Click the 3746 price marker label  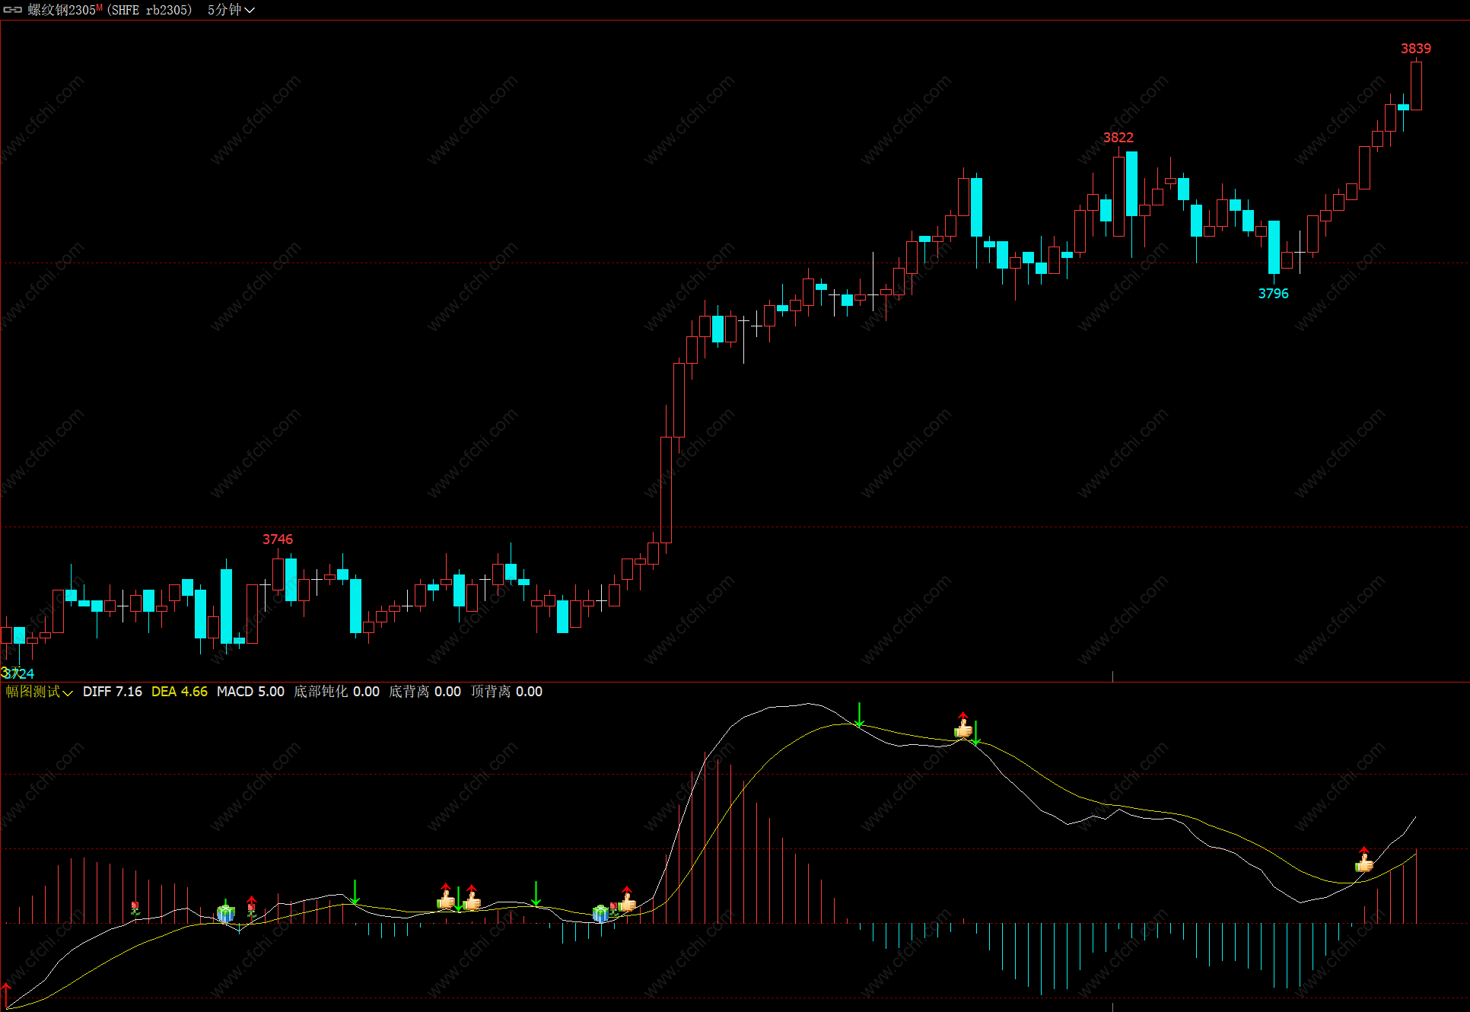pyautogui.click(x=277, y=539)
